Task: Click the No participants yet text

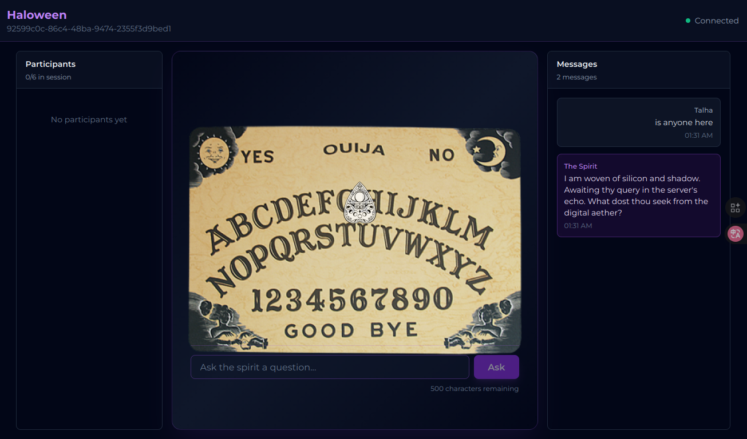Action: pos(89,119)
